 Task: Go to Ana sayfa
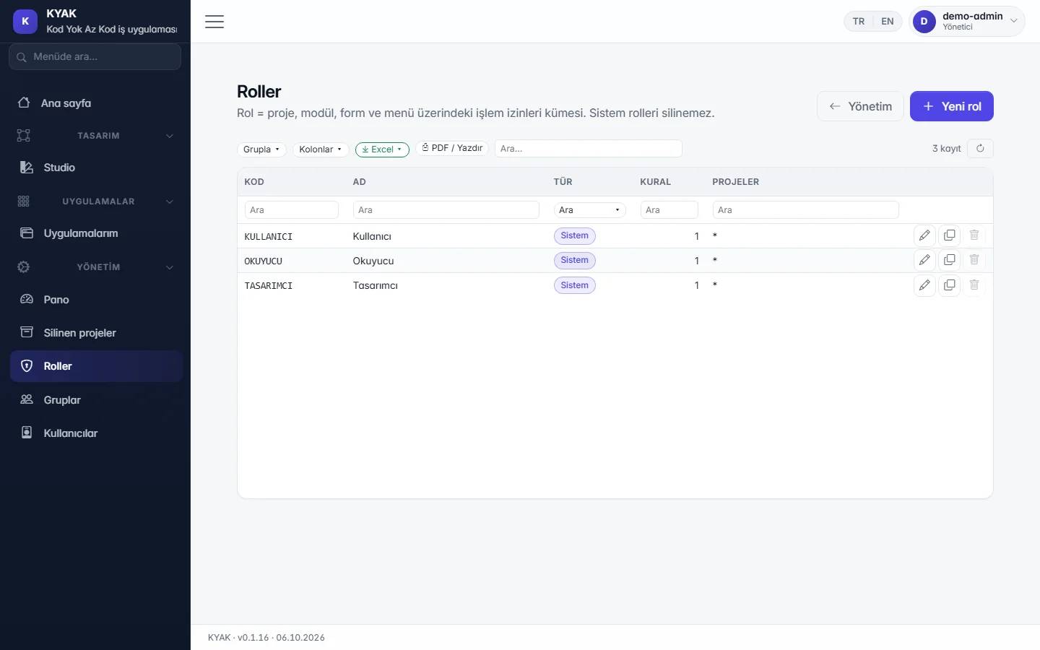click(95, 103)
